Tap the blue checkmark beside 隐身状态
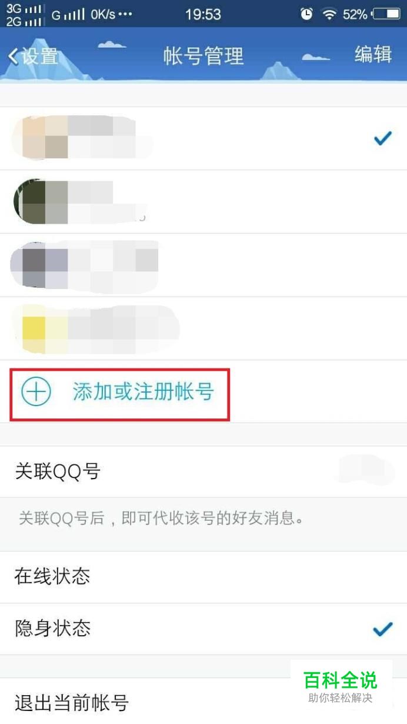The height and width of the screenshot is (724, 407). click(x=383, y=629)
